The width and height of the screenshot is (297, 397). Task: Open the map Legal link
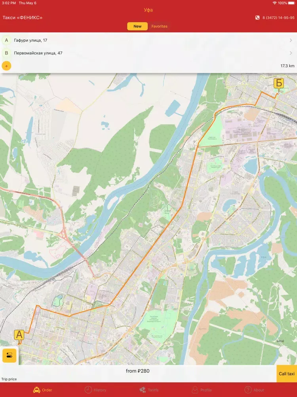280,341
